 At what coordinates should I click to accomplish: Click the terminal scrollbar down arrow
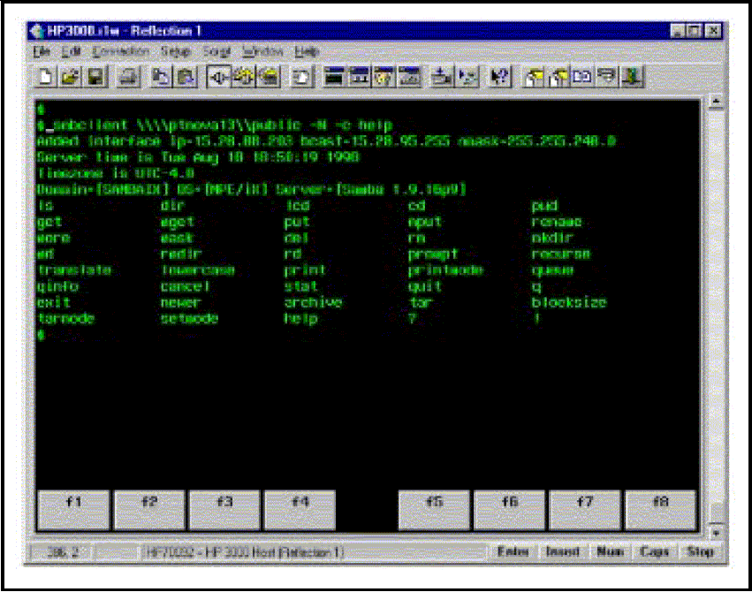tap(716, 532)
